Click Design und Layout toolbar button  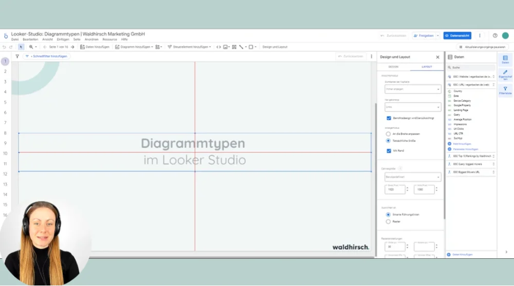(x=274, y=47)
